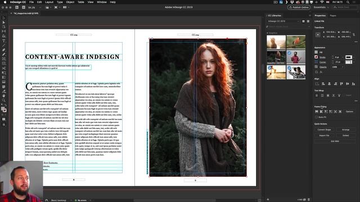The image size is (360, 202).
Task: Click the Fit Content Proportionally fitting icon
Action: [321, 112]
